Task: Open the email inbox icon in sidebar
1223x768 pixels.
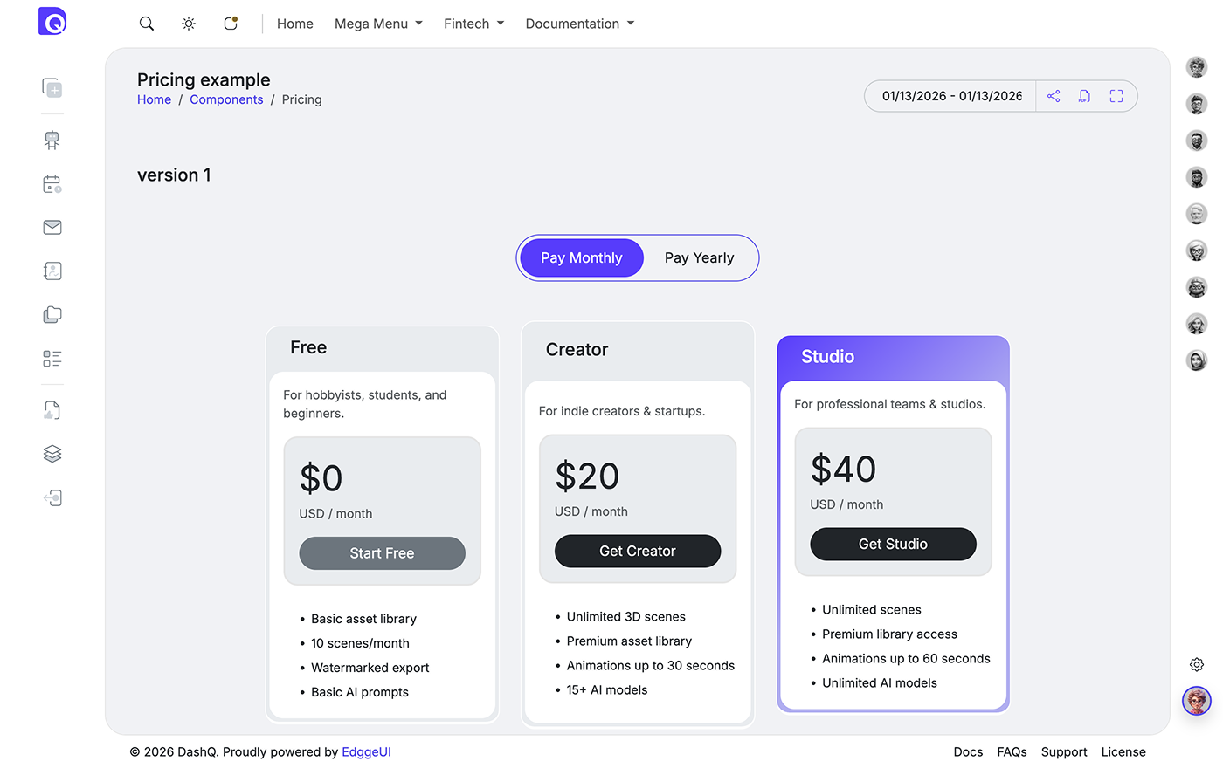Action: pyautogui.click(x=52, y=227)
